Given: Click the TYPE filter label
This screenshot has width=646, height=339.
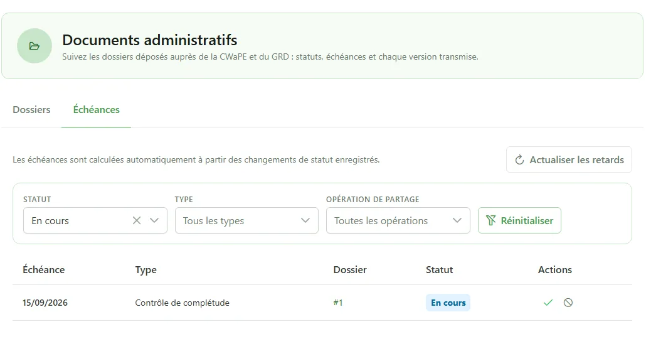Looking at the screenshot, I should 184,200.
